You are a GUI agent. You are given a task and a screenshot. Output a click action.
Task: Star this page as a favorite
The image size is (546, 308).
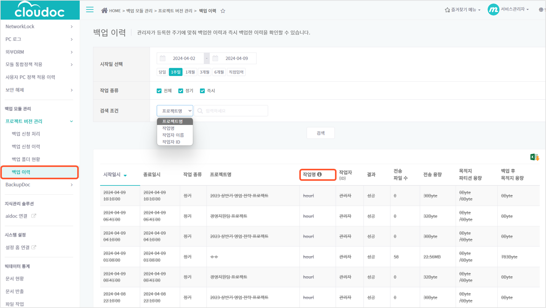point(223,11)
